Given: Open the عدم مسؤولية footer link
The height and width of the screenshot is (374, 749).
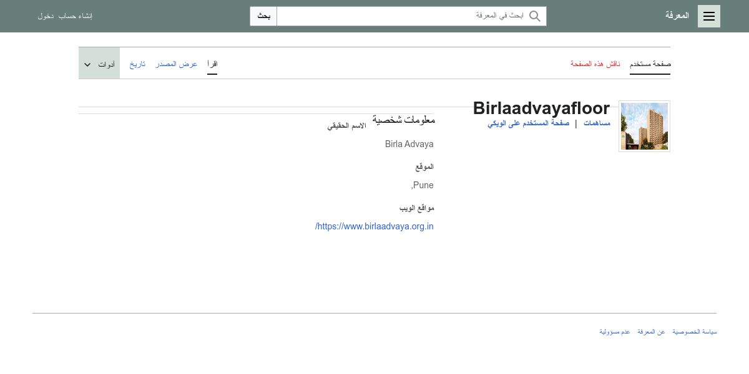Looking at the screenshot, I should (615, 332).
